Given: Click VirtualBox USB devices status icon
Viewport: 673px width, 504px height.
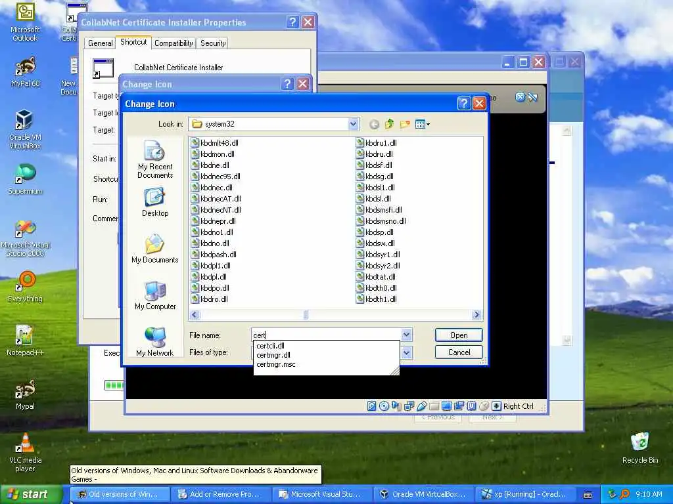Looking at the screenshot, I should click(421, 406).
